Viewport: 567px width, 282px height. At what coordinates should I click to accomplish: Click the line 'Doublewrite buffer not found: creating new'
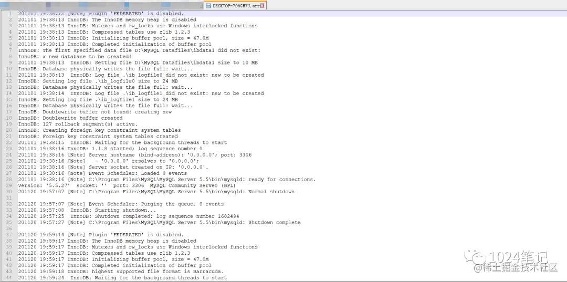(94, 112)
